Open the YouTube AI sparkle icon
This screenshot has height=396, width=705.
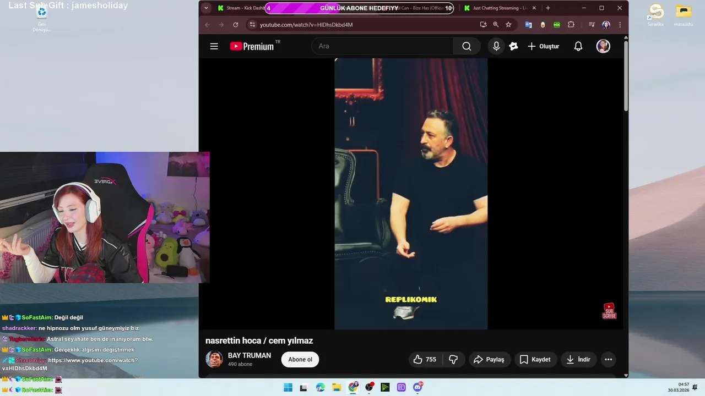pos(513,46)
